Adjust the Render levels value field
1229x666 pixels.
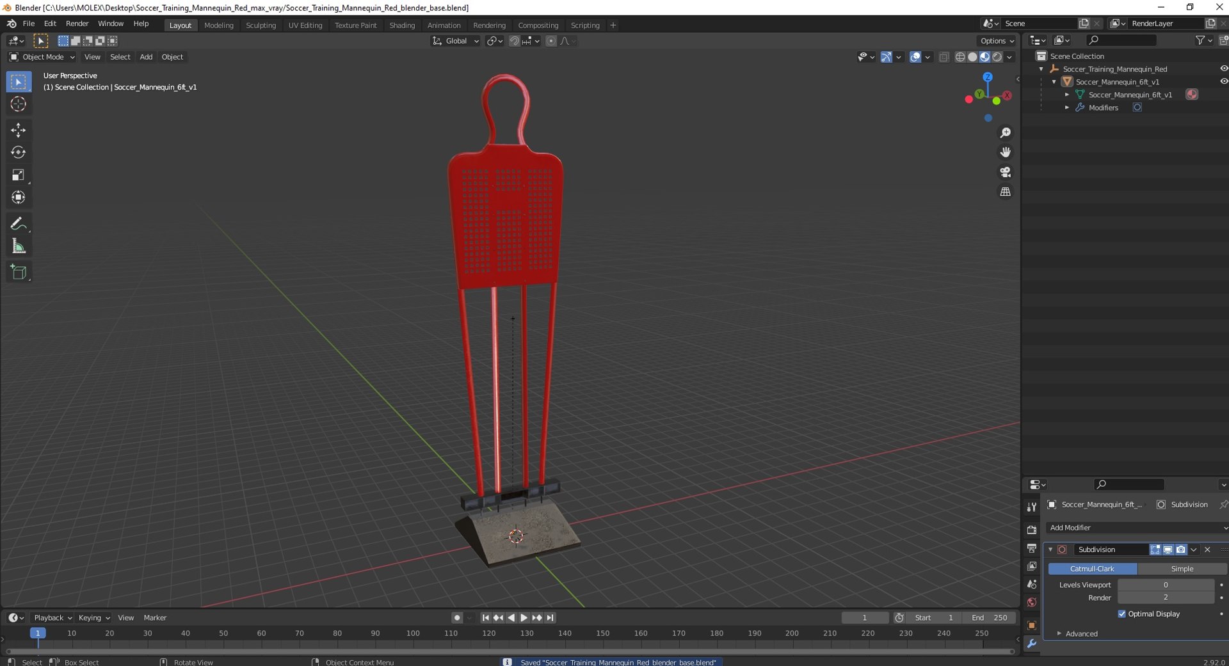1166,598
